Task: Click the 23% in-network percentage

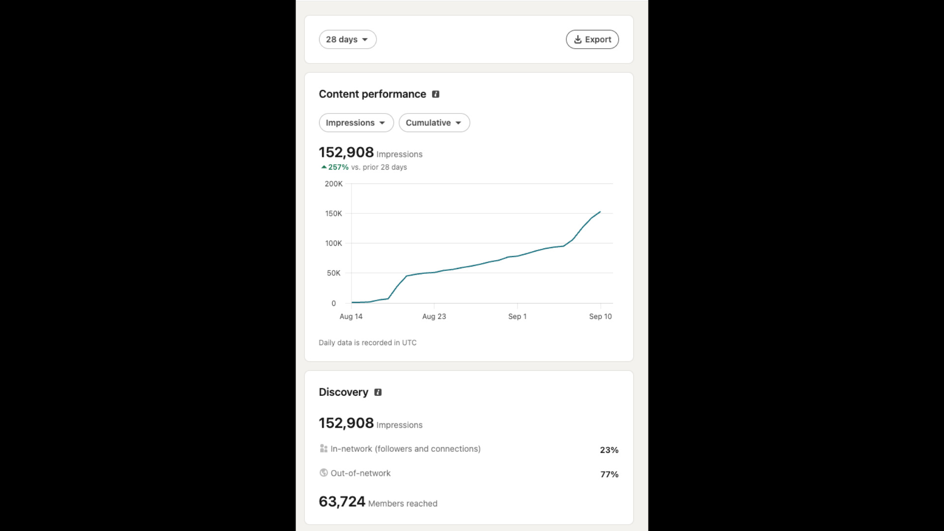Action: coord(609,450)
